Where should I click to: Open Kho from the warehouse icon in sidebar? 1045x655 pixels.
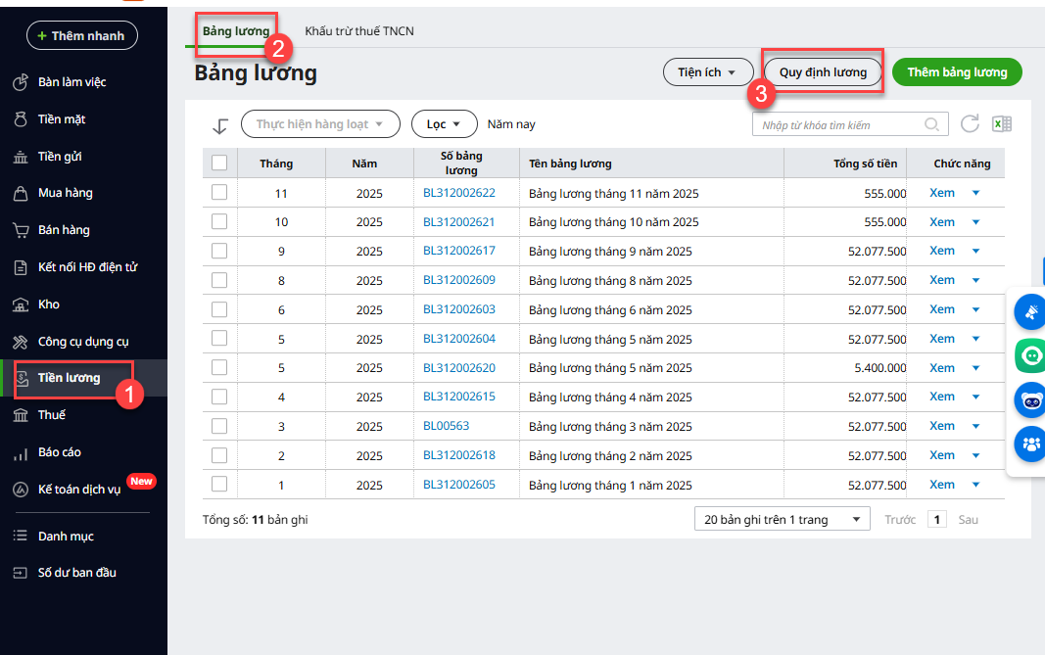[x=21, y=304]
